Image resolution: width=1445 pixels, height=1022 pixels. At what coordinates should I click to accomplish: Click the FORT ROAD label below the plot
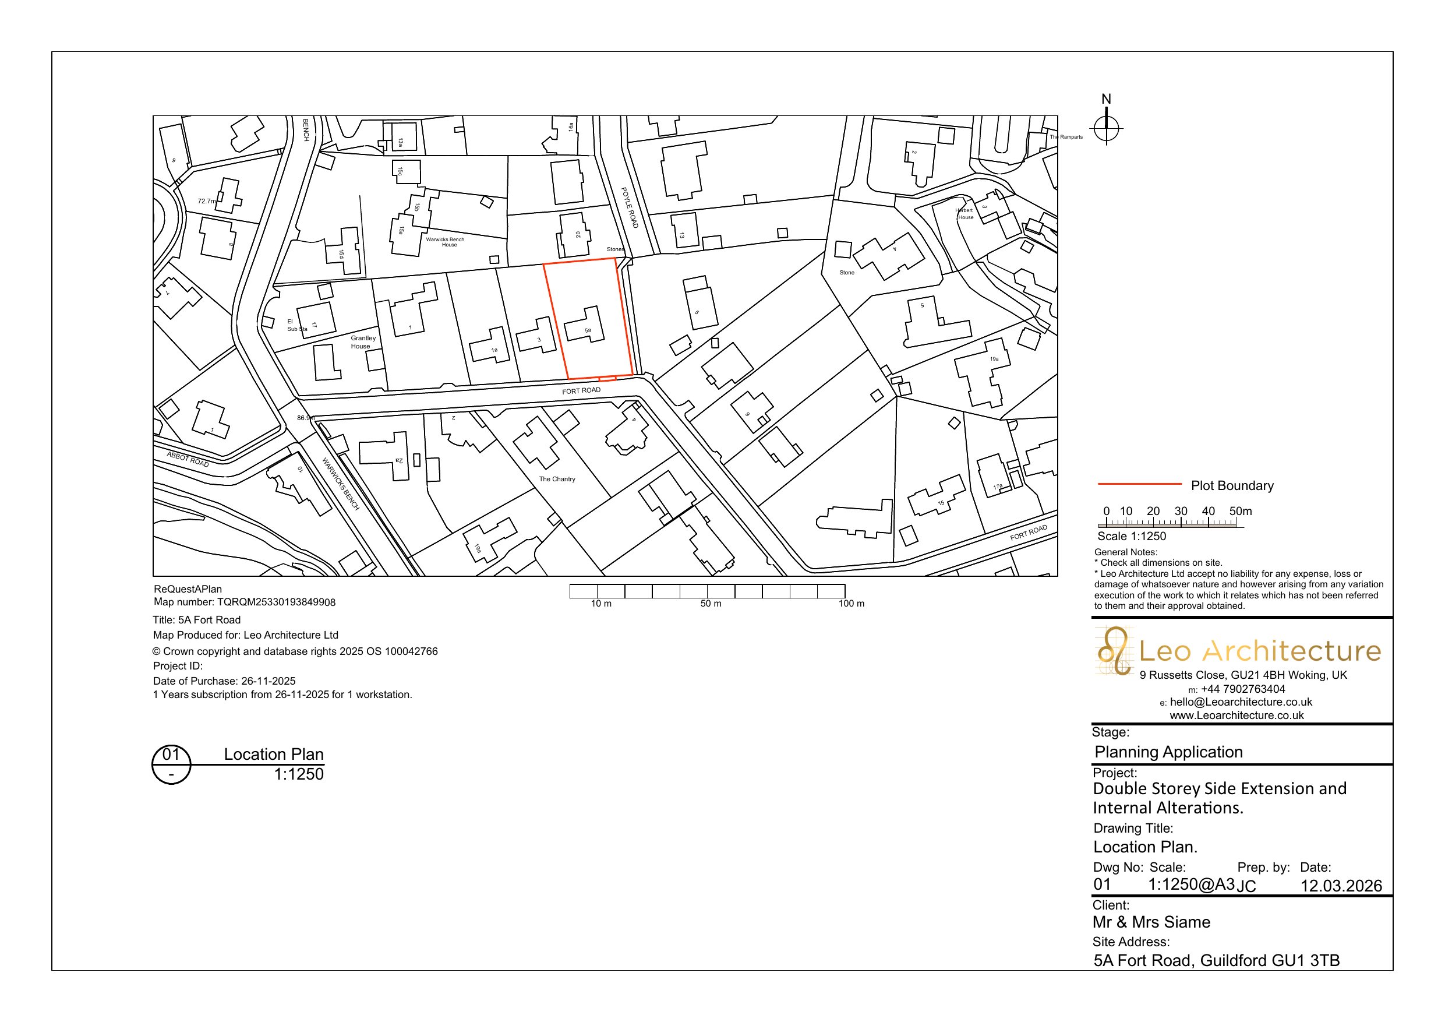(x=581, y=391)
